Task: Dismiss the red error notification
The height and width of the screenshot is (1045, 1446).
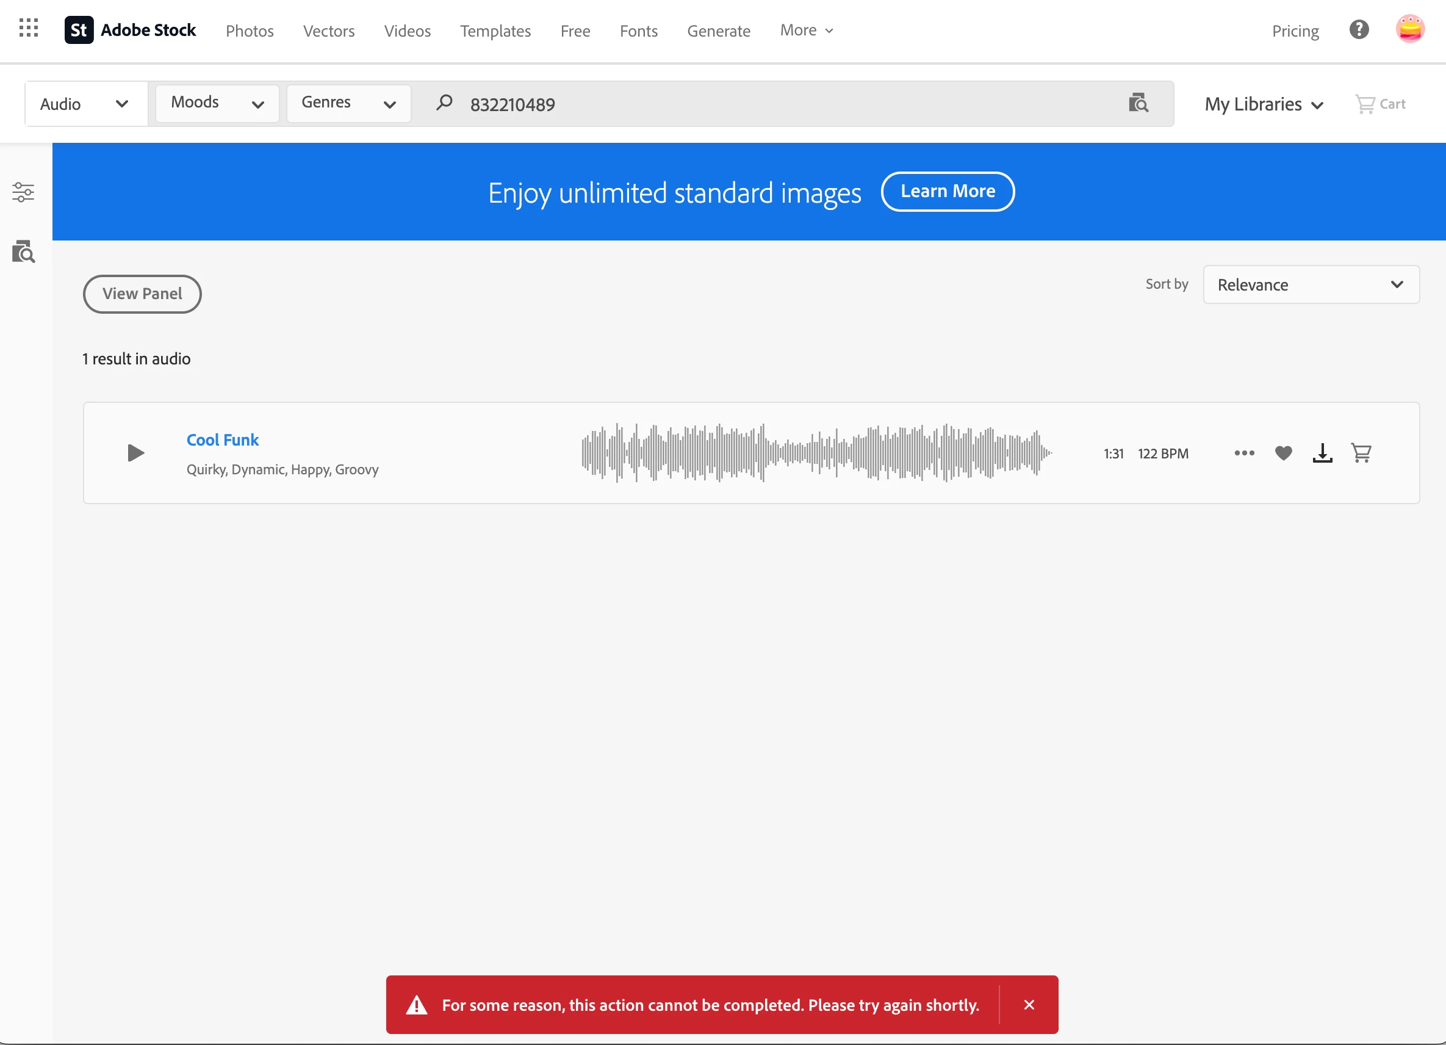Action: pos(1029,1005)
